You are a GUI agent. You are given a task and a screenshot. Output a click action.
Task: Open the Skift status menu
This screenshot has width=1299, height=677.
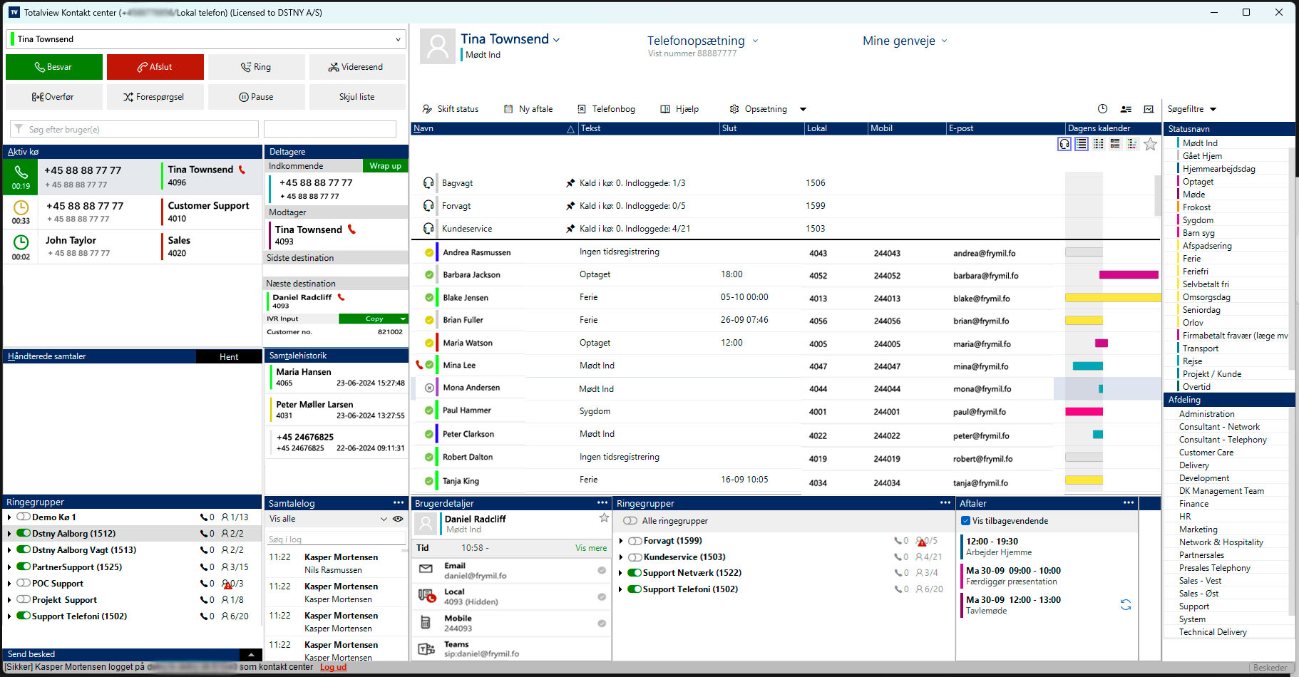pyautogui.click(x=451, y=109)
